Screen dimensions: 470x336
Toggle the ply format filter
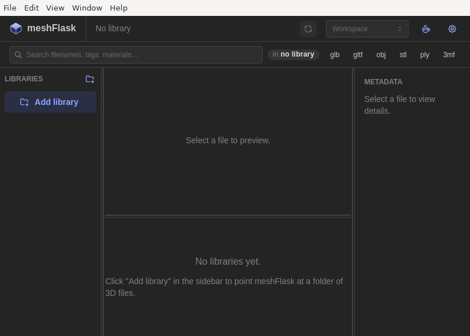point(425,55)
